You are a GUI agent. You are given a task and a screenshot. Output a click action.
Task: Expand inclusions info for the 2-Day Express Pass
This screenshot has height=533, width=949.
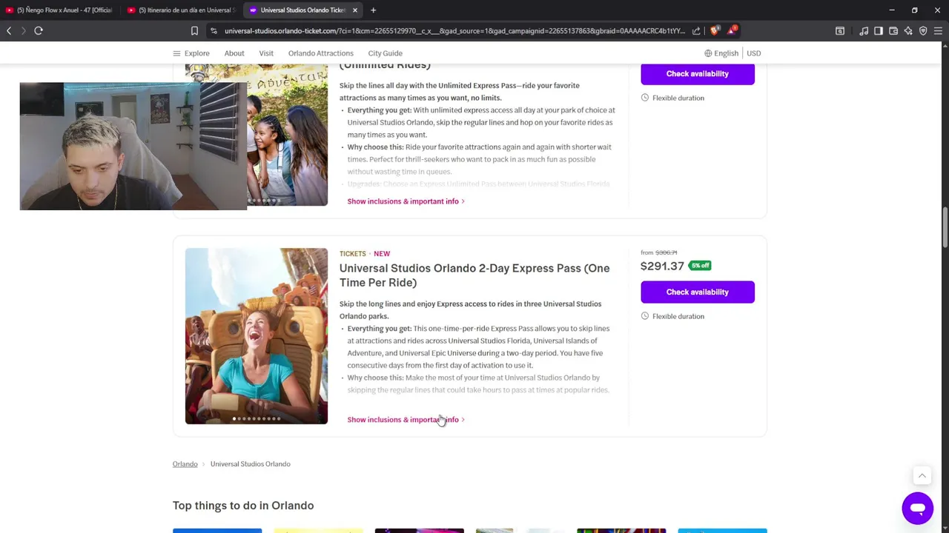(x=406, y=420)
